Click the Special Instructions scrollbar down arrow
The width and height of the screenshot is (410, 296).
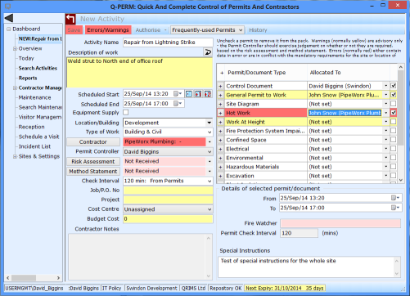coord(397,274)
